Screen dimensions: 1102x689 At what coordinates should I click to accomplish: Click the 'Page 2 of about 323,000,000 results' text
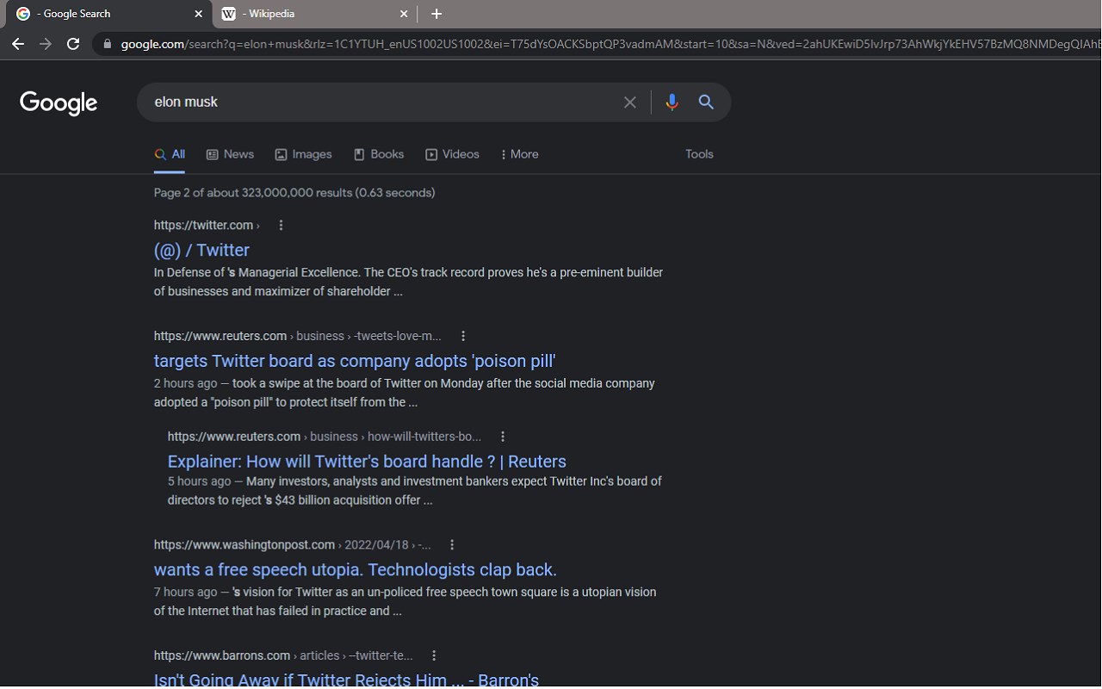[x=294, y=193]
